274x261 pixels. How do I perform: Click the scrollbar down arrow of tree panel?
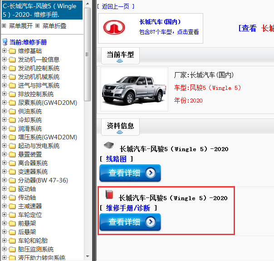(88, 256)
